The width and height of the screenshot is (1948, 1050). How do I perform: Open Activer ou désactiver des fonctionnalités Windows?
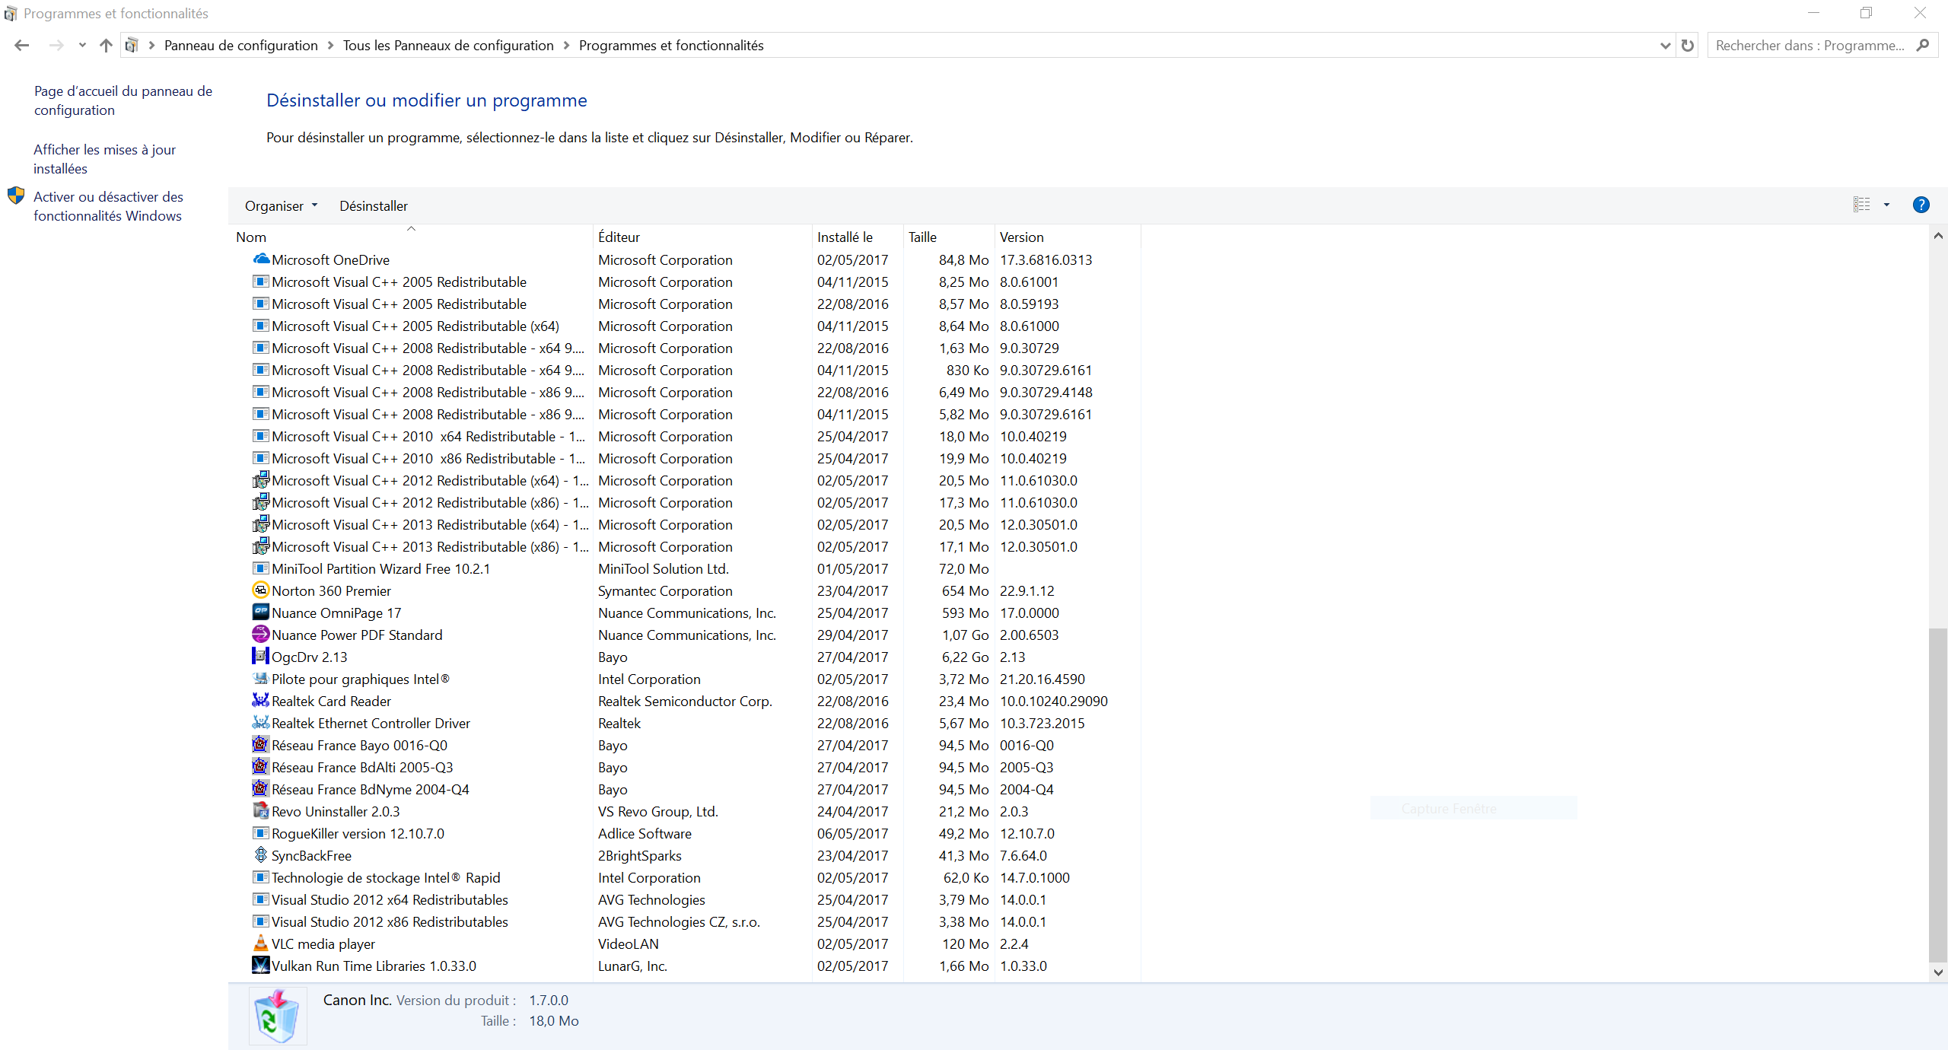pos(108,206)
